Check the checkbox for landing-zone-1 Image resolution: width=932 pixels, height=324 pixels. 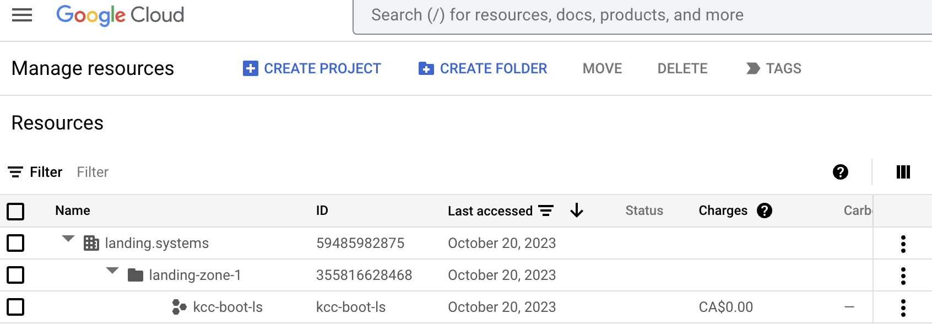[15, 275]
